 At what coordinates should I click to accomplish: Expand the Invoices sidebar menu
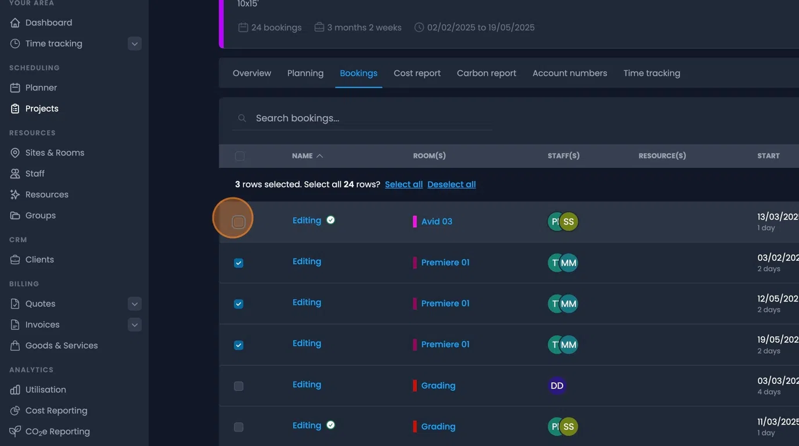[134, 324]
